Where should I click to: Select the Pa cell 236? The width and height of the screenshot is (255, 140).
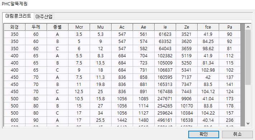(230, 120)
